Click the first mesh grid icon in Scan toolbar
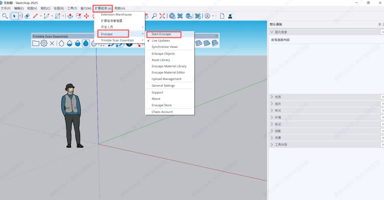This screenshot has width=384, height=200. [199, 43]
